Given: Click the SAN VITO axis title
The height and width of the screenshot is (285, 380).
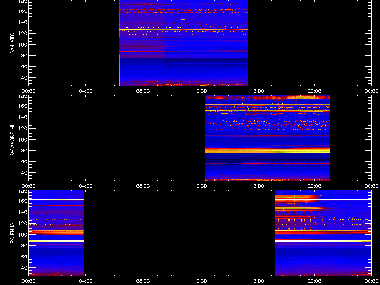Looking at the screenshot, I should coord(12,43).
